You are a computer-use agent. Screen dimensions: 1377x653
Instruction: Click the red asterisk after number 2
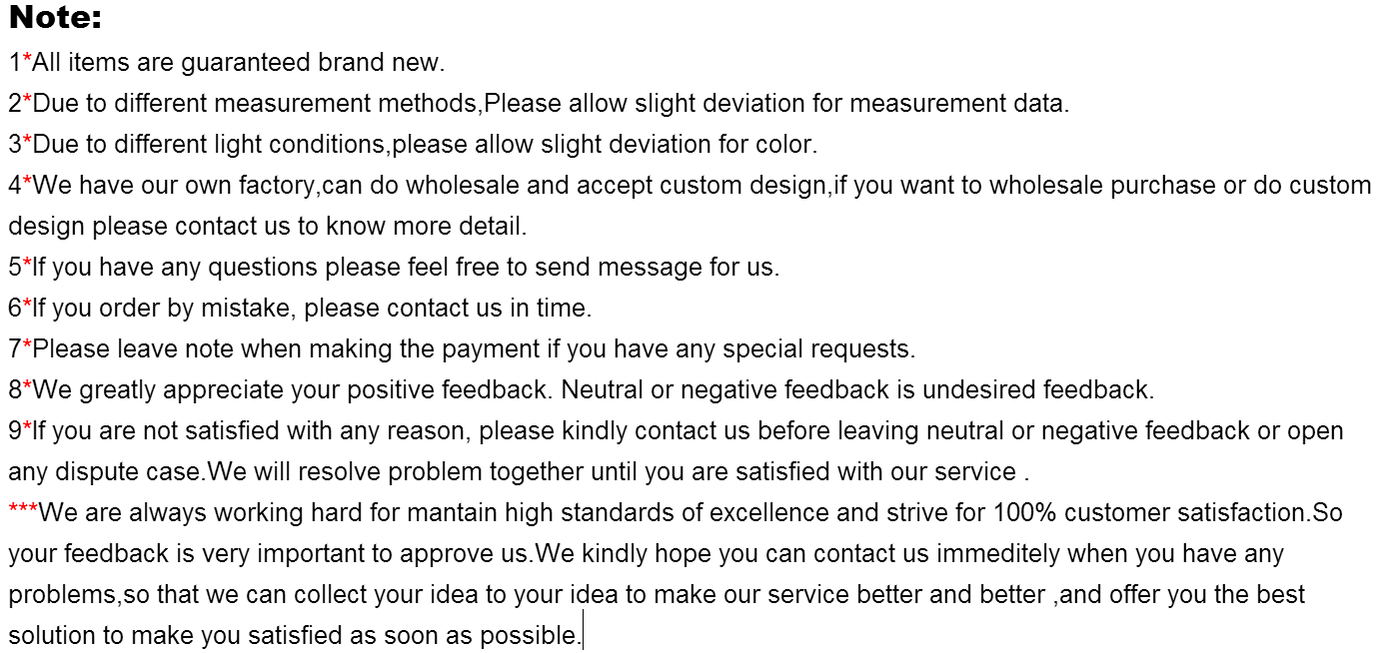(27, 100)
